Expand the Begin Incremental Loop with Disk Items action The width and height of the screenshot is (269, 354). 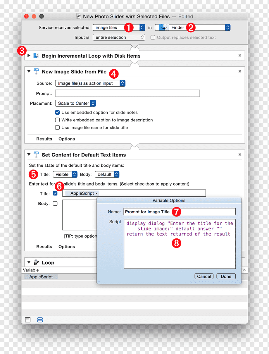pos(29,56)
